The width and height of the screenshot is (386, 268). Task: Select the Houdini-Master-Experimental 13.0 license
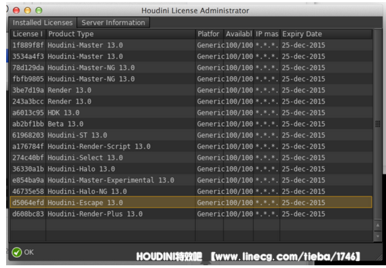191,180
